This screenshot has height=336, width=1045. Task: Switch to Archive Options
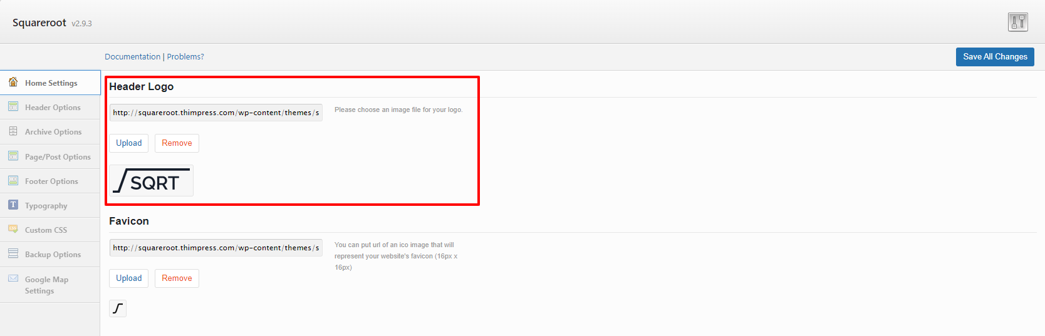coord(50,131)
